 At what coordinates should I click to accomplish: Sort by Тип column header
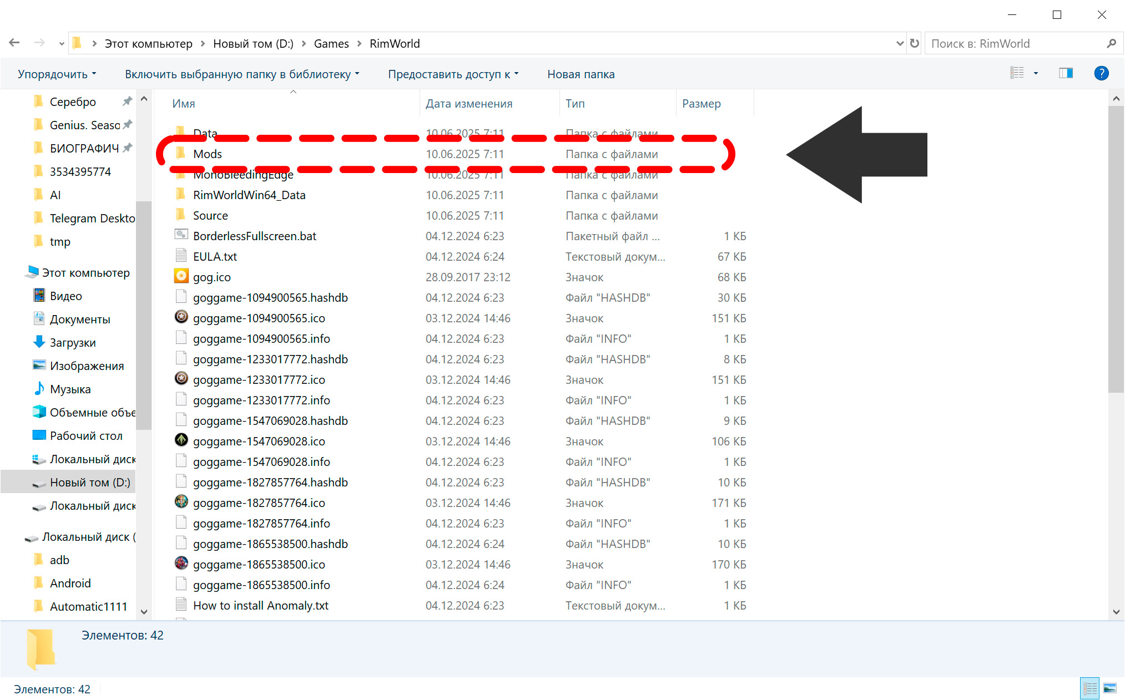(x=575, y=104)
